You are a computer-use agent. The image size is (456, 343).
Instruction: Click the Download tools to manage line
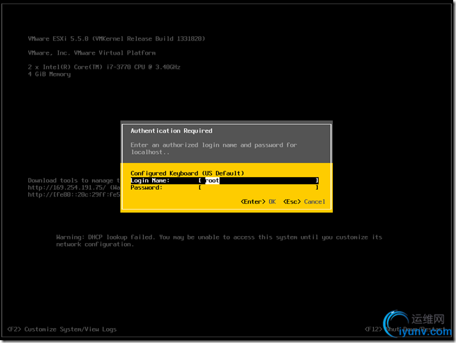[74, 181]
